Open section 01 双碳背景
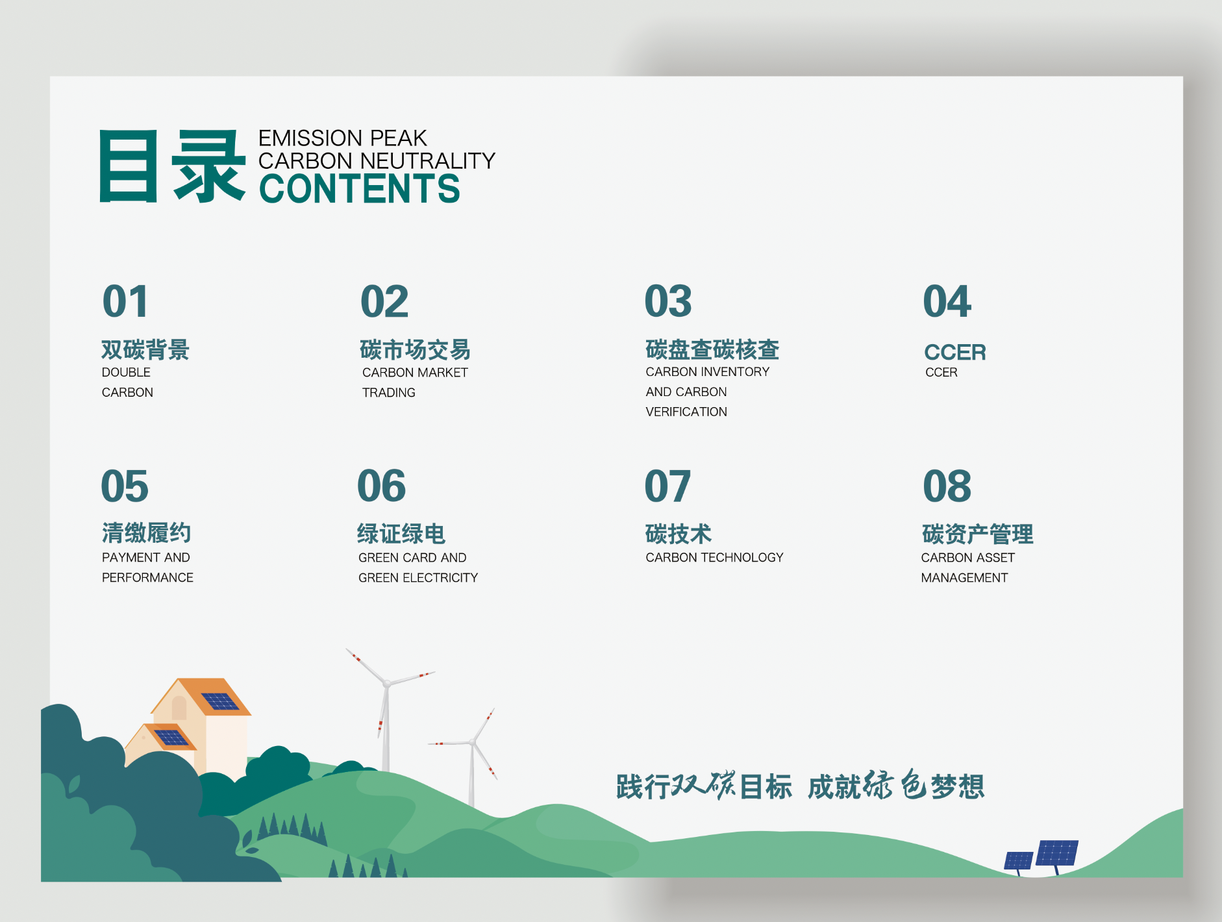 tap(145, 350)
